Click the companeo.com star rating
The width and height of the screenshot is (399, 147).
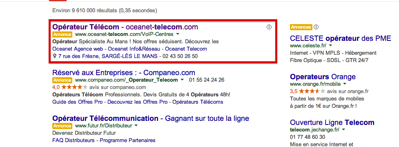(73, 87)
